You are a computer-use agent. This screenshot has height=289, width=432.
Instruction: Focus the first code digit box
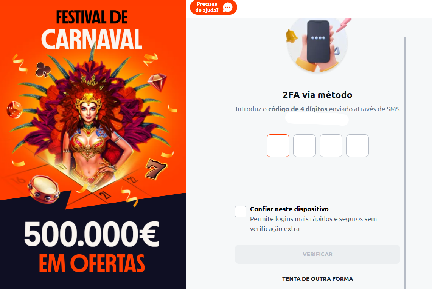point(278,146)
